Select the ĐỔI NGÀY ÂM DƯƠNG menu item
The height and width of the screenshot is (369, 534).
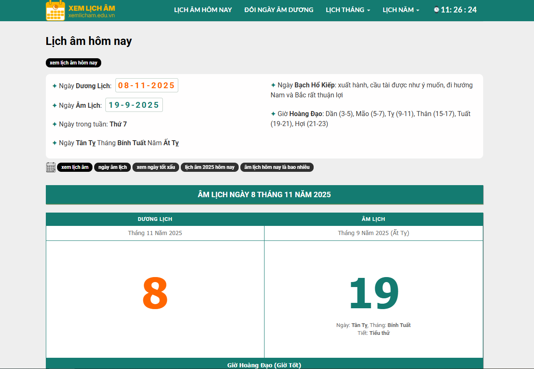click(x=279, y=10)
